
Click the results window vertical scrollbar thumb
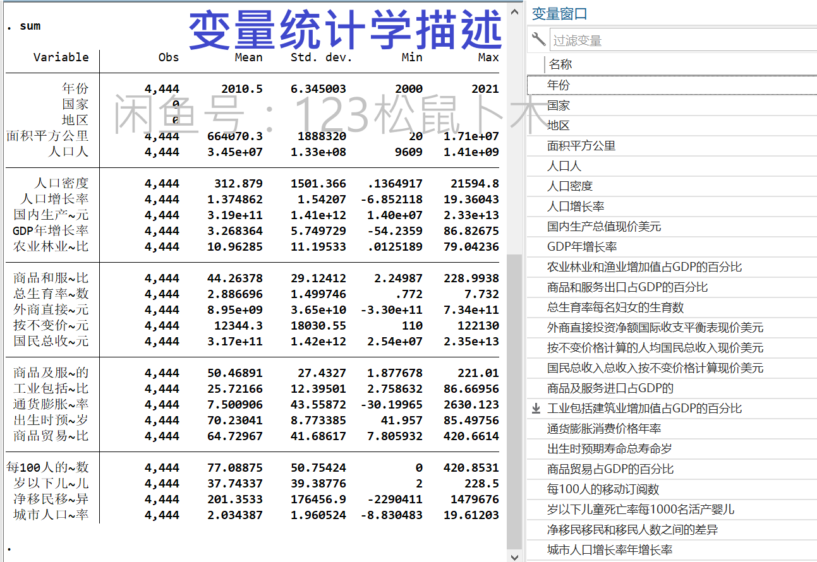point(516,401)
